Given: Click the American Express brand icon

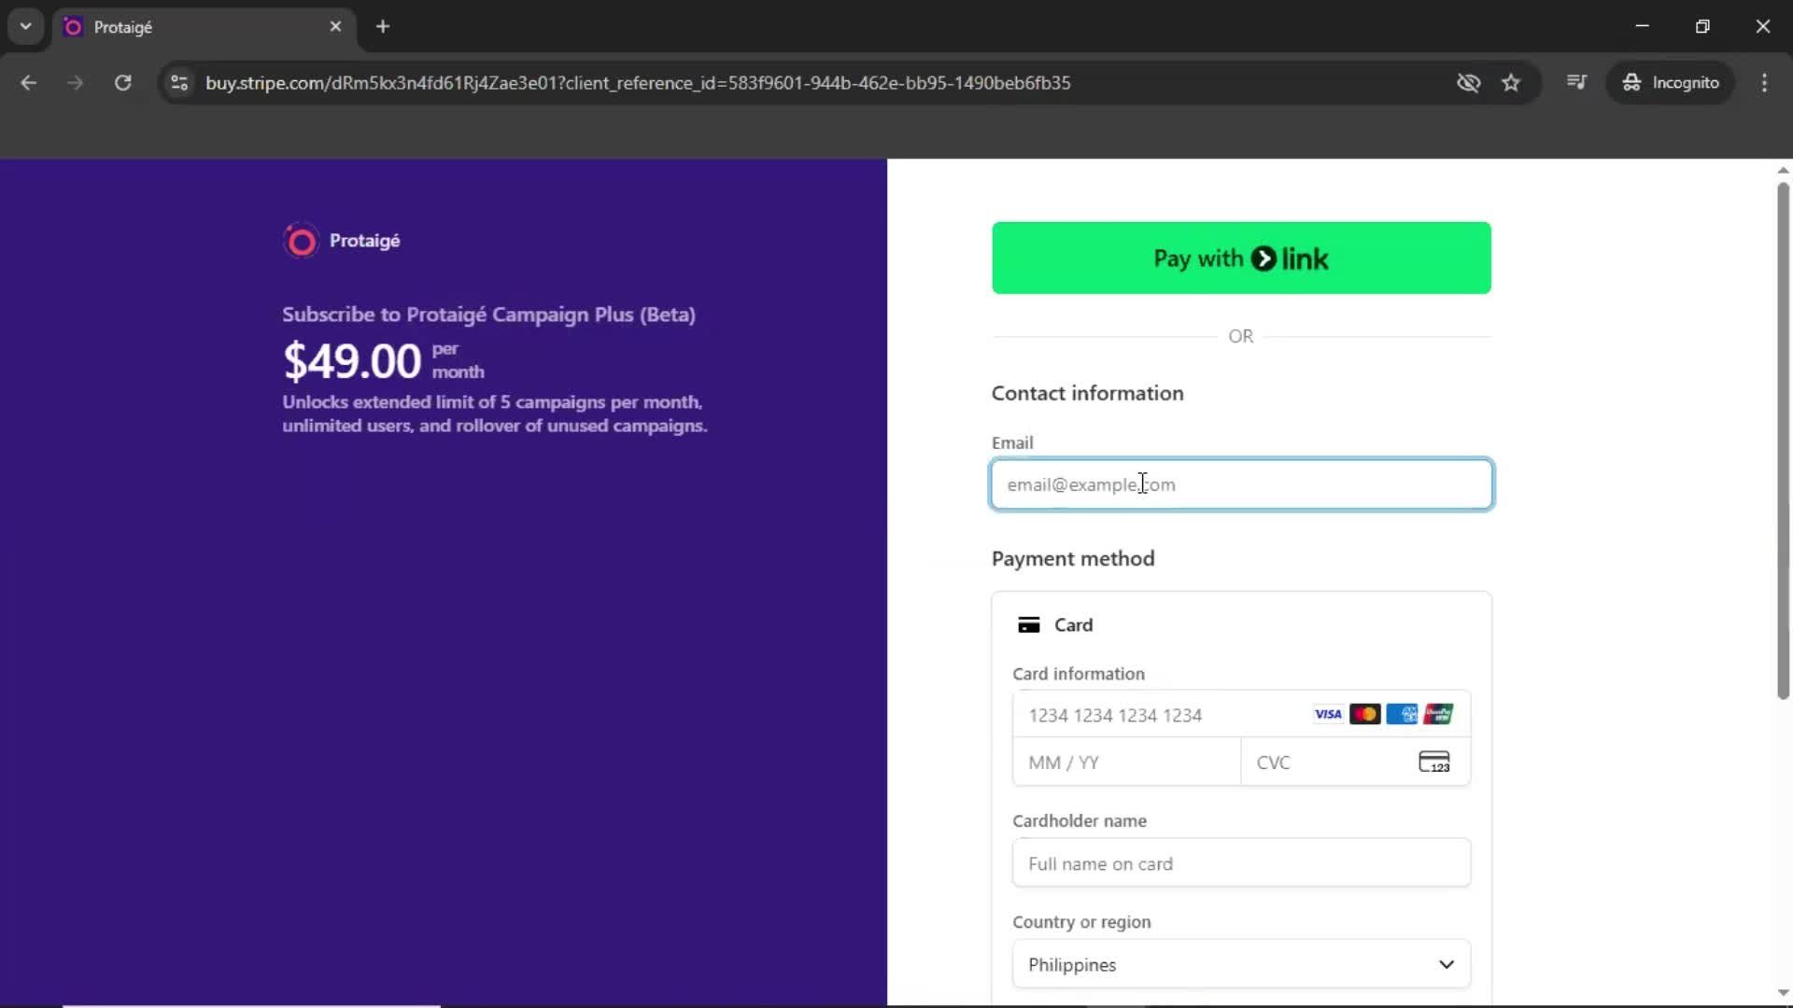Looking at the screenshot, I should click(x=1403, y=714).
